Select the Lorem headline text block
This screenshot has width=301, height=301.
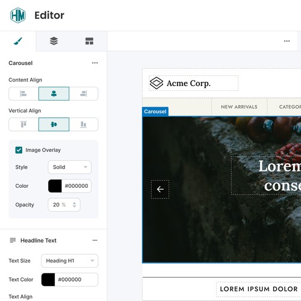tap(266, 175)
